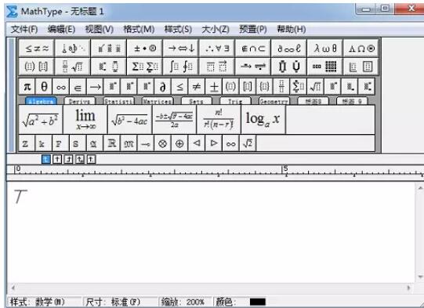Switch to the Derivs tab

pyautogui.click(x=79, y=101)
